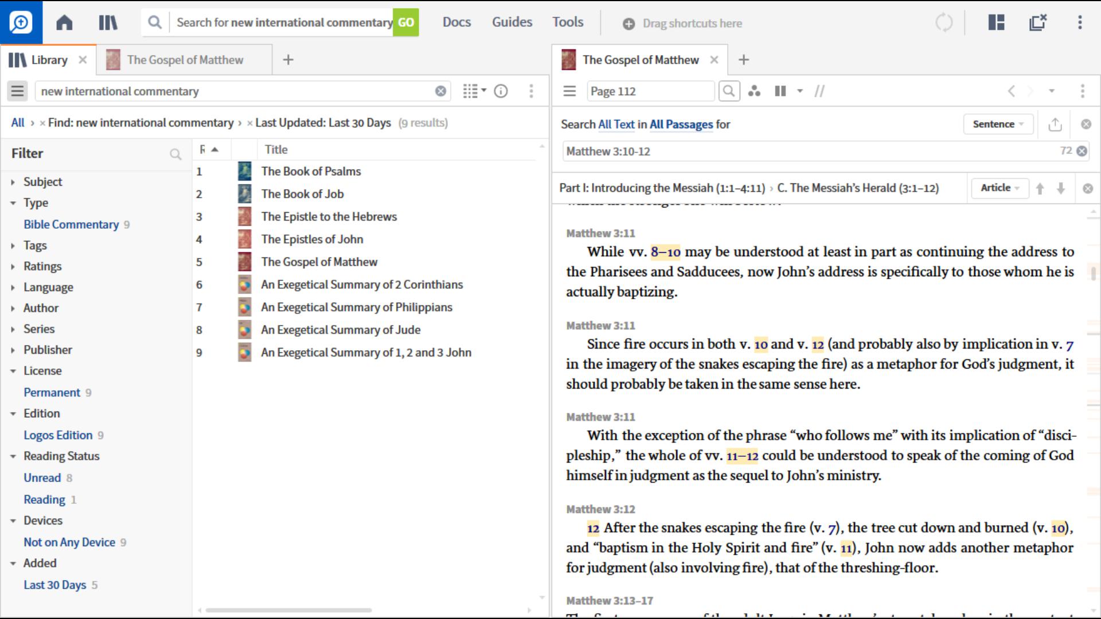Apply the Unread reading status filter

tap(42, 478)
